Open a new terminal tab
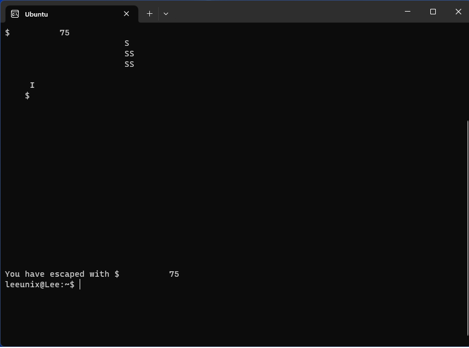 tap(149, 14)
